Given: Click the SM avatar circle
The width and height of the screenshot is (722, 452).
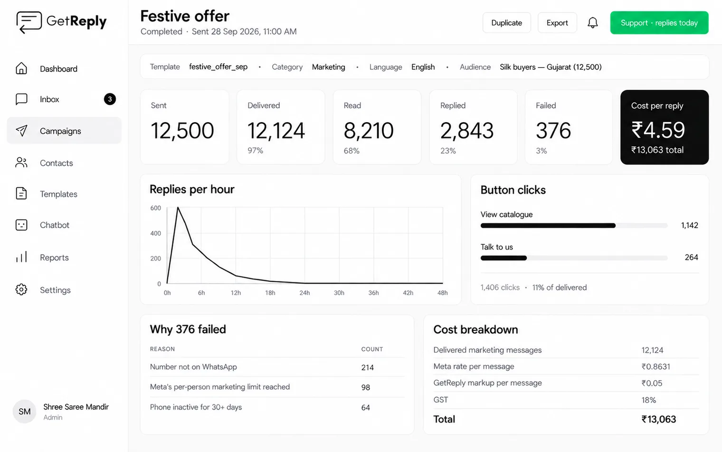Looking at the screenshot, I should [25, 412].
